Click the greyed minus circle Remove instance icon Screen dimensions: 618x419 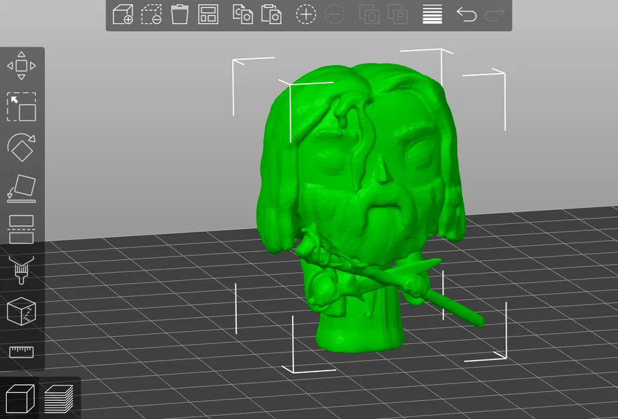[335, 15]
